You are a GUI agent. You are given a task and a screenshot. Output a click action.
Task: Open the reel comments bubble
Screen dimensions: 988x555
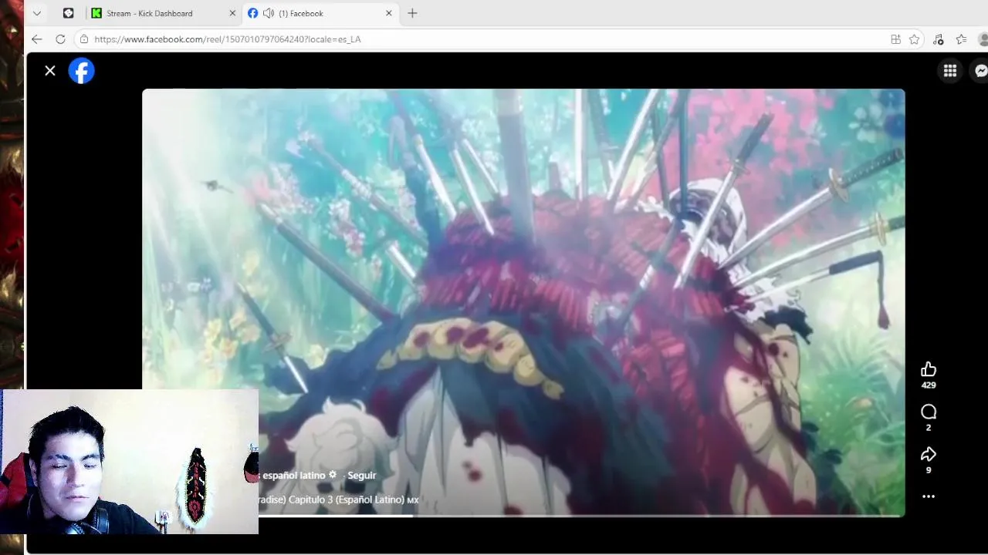[929, 412]
